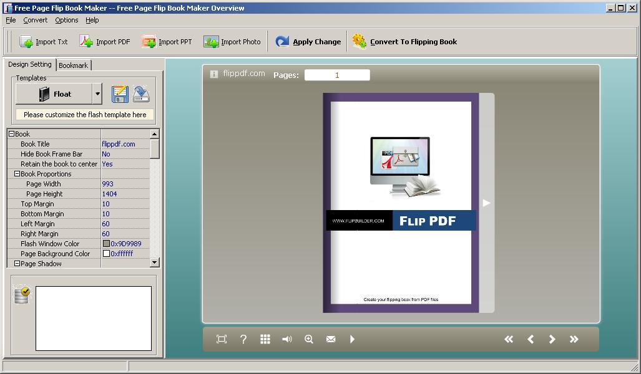Click the Page Background Color swatch

106,254
